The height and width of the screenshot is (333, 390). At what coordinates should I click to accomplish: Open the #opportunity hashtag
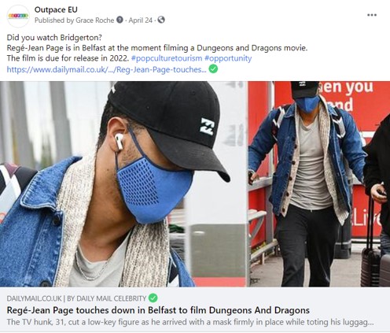[228, 58]
